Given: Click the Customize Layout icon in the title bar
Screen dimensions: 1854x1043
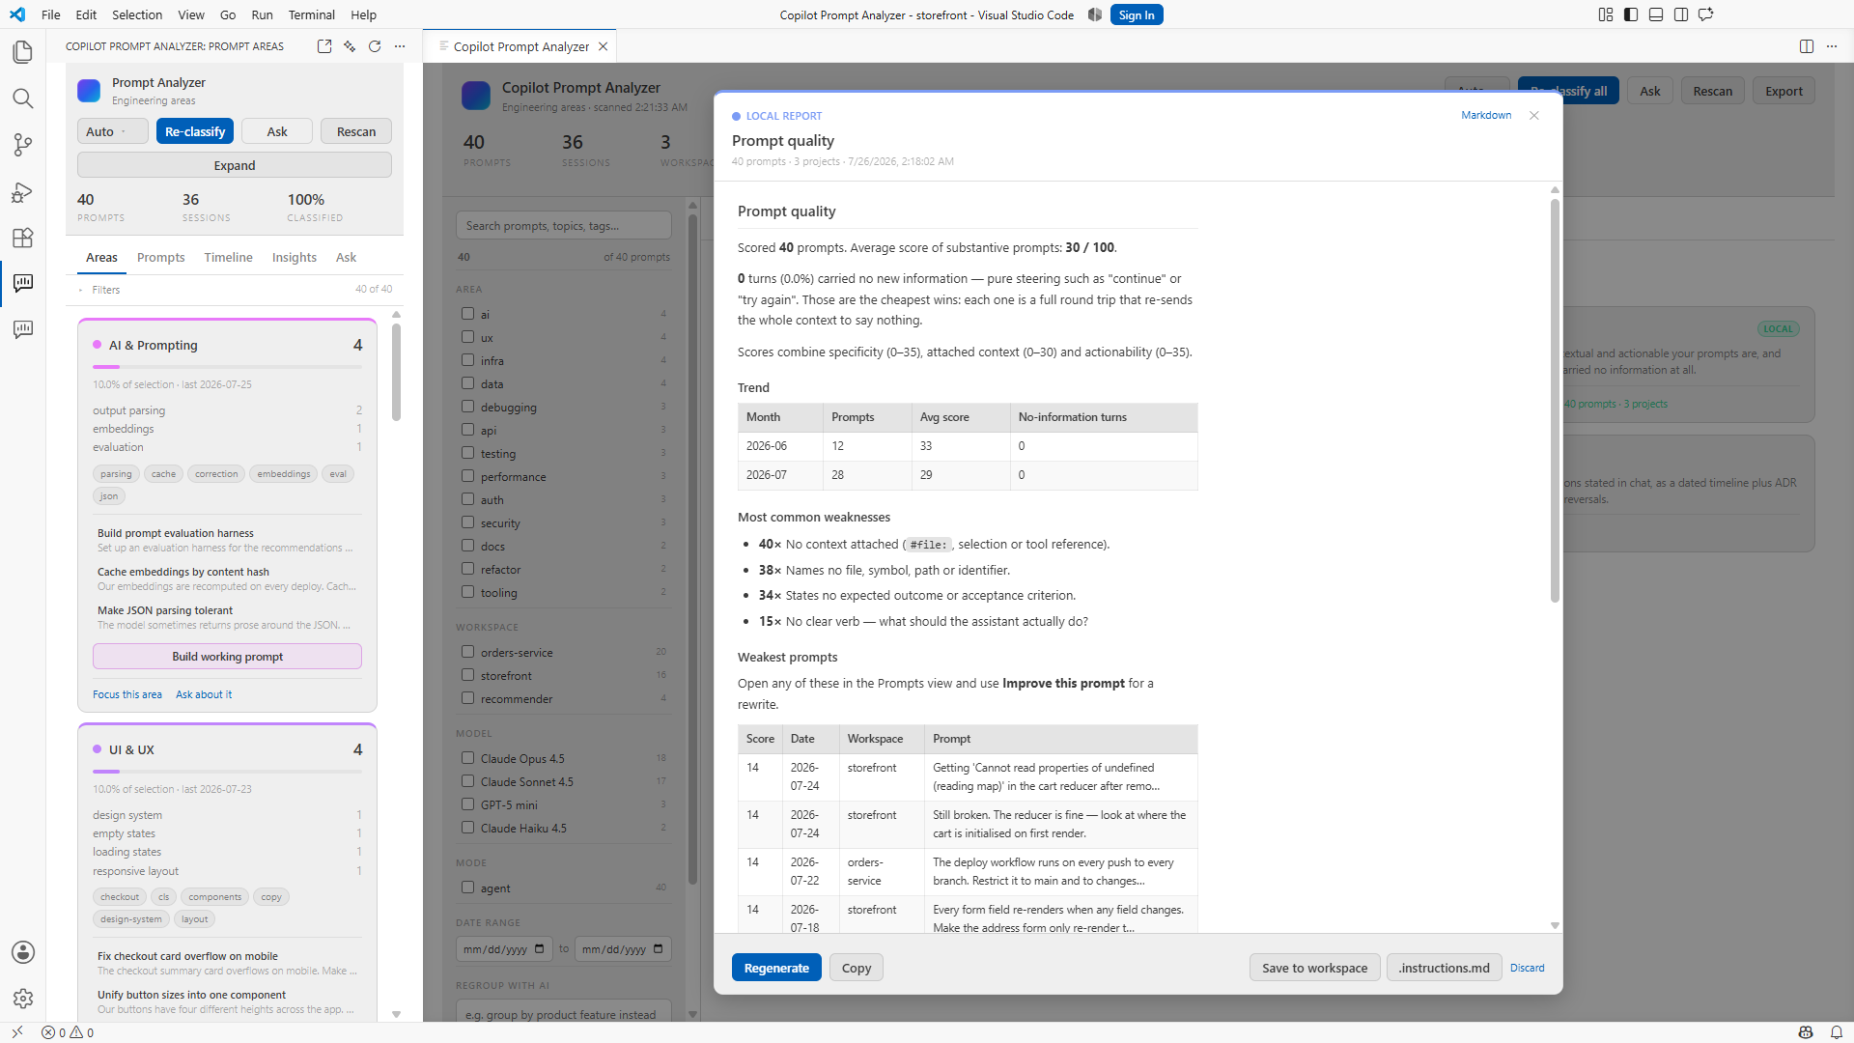Looking at the screenshot, I should [1606, 14].
